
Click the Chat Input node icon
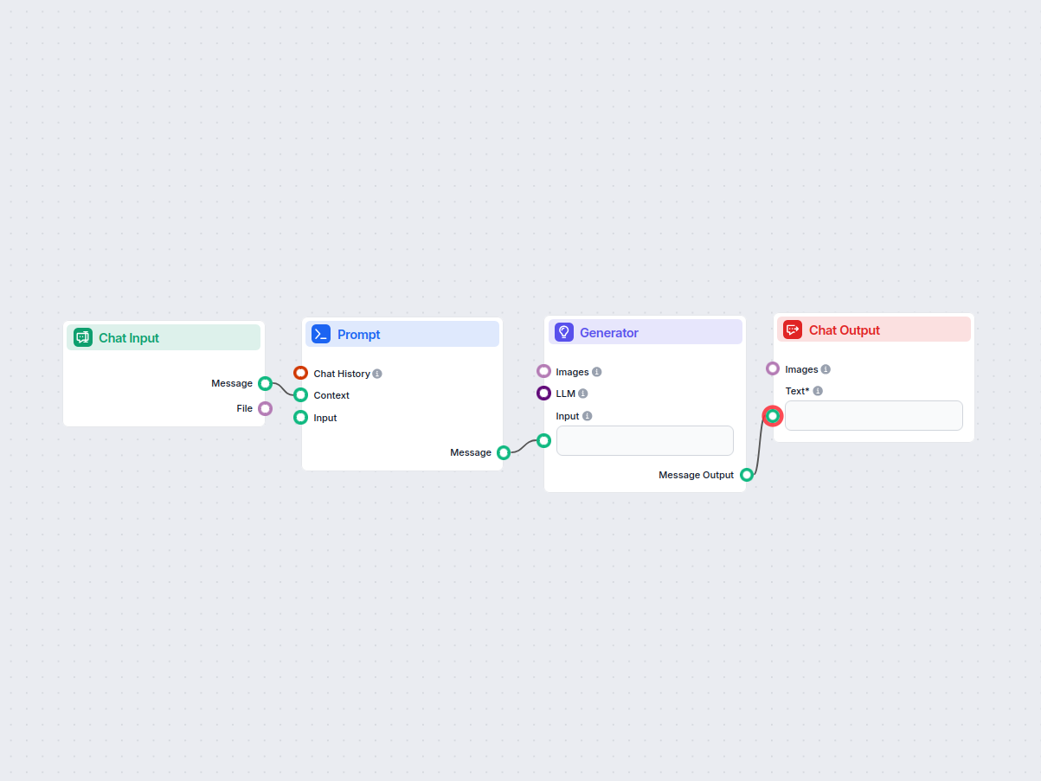(83, 337)
